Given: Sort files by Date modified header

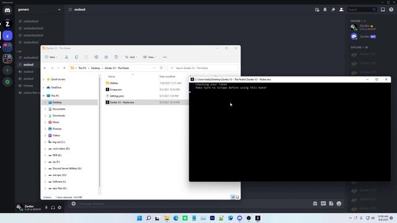Looking at the screenshot, I should coord(167,76).
